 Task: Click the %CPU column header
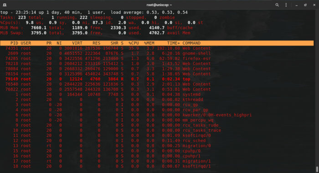click(134, 43)
